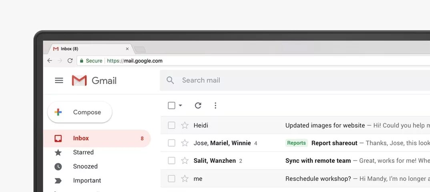This screenshot has height=192, width=430.
Task: Click the address bar URL mail.google.com
Action: tap(143, 61)
